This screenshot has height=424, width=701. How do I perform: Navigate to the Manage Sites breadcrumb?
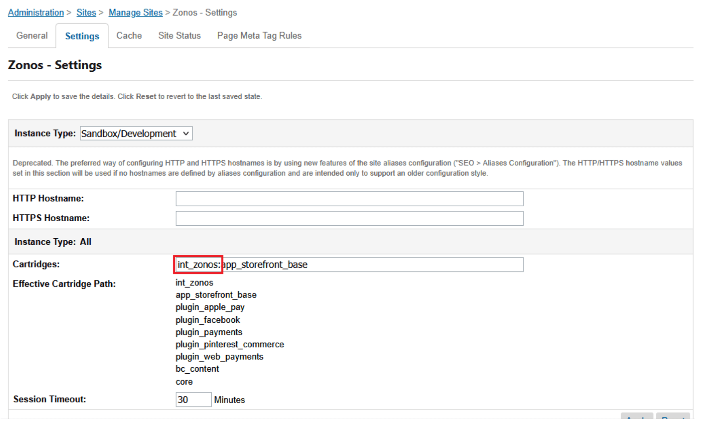(x=136, y=12)
